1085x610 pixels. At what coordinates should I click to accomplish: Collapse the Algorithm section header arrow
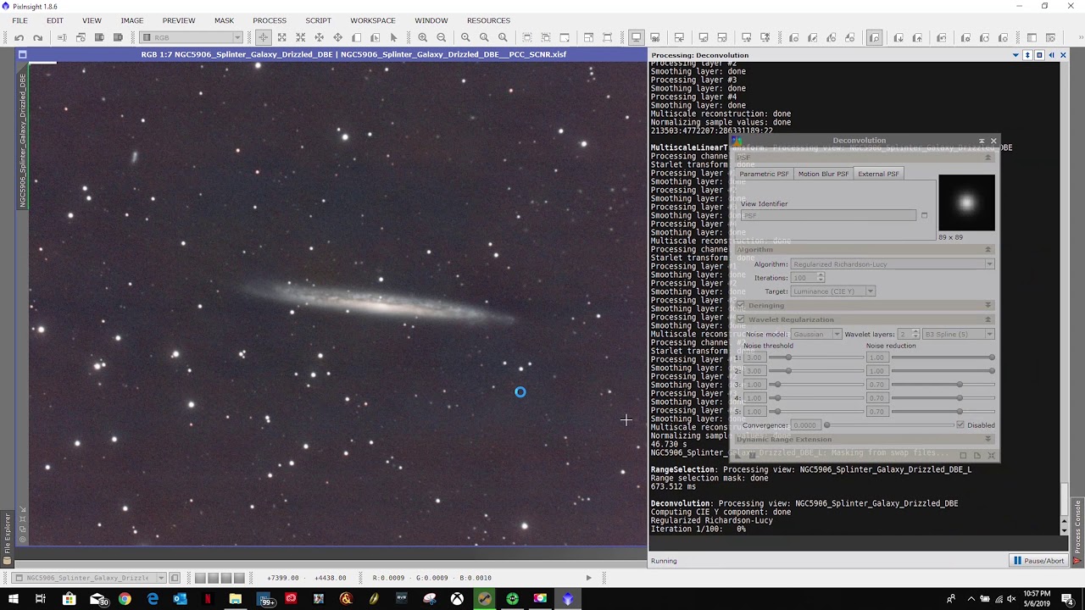coord(988,250)
